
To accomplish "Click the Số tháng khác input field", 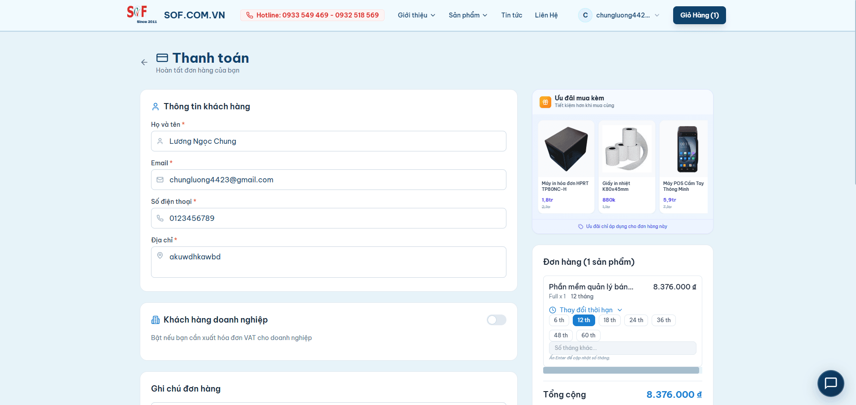I will point(623,348).
